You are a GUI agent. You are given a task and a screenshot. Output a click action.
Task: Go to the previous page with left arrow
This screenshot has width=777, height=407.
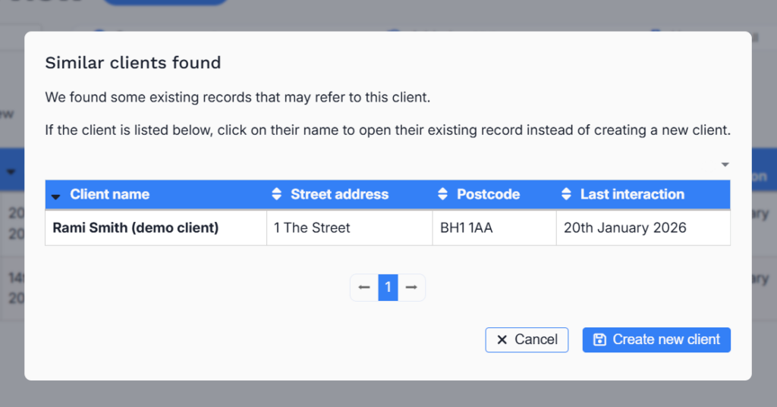pyautogui.click(x=364, y=287)
